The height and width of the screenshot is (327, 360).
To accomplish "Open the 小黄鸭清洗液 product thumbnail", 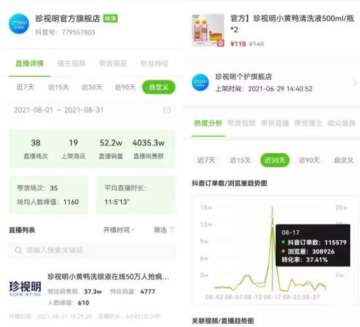I will pyautogui.click(x=208, y=30).
